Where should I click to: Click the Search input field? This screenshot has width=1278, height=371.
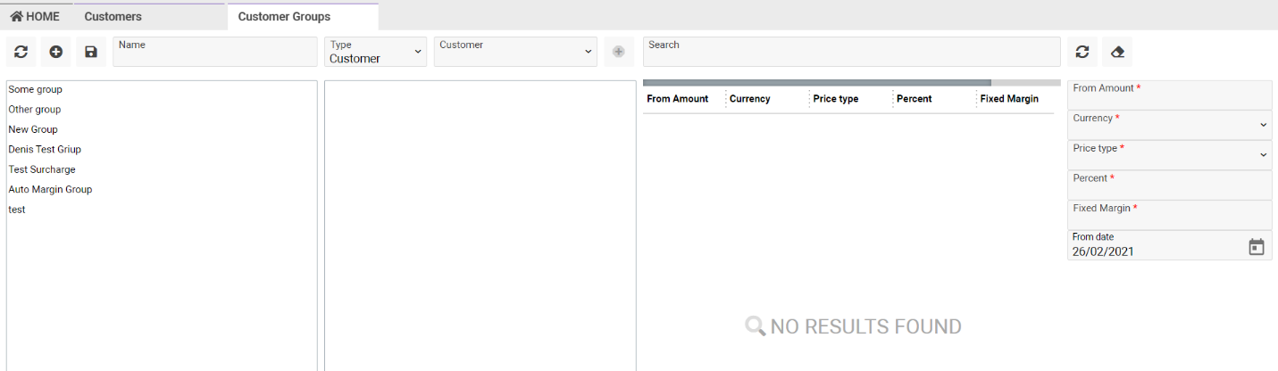pyautogui.click(x=851, y=52)
